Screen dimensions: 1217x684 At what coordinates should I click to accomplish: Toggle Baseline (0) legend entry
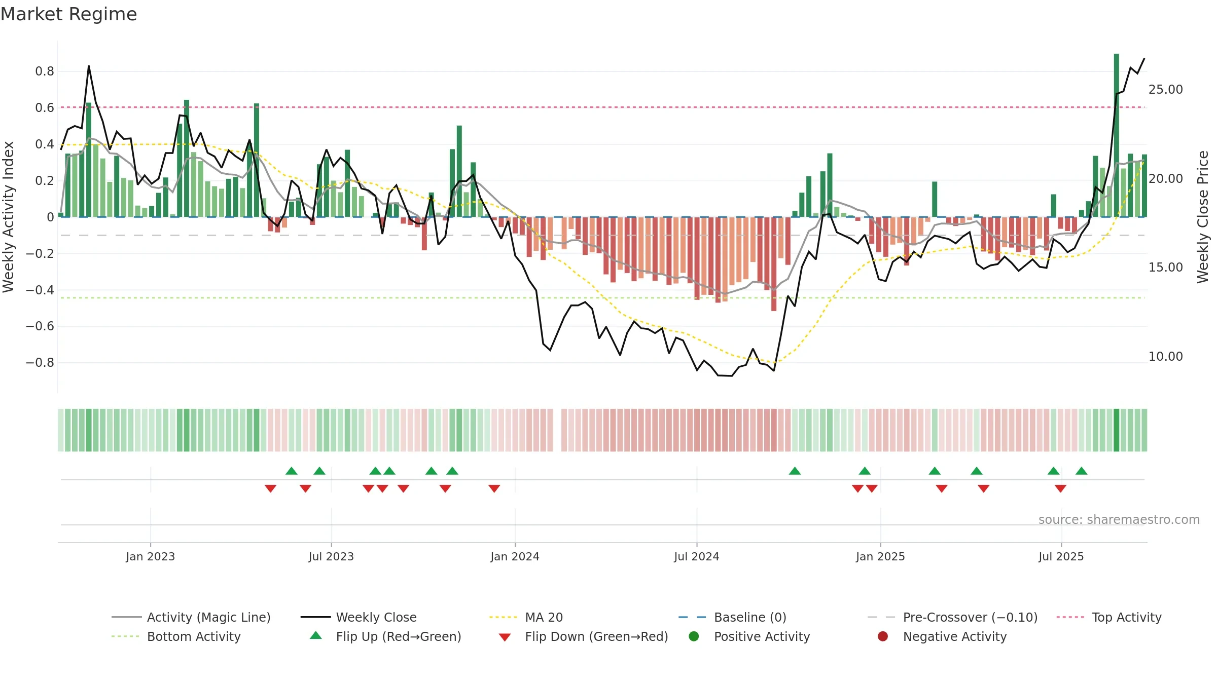732,617
